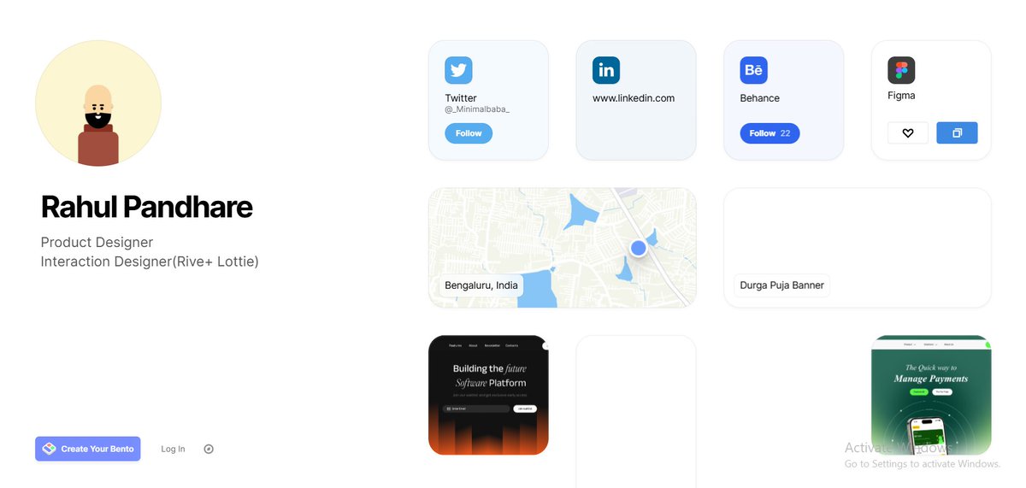Viewport: 1026px width, 488px height.
Task: Open the Manage Payments website thumbnail
Action: pos(931,395)
